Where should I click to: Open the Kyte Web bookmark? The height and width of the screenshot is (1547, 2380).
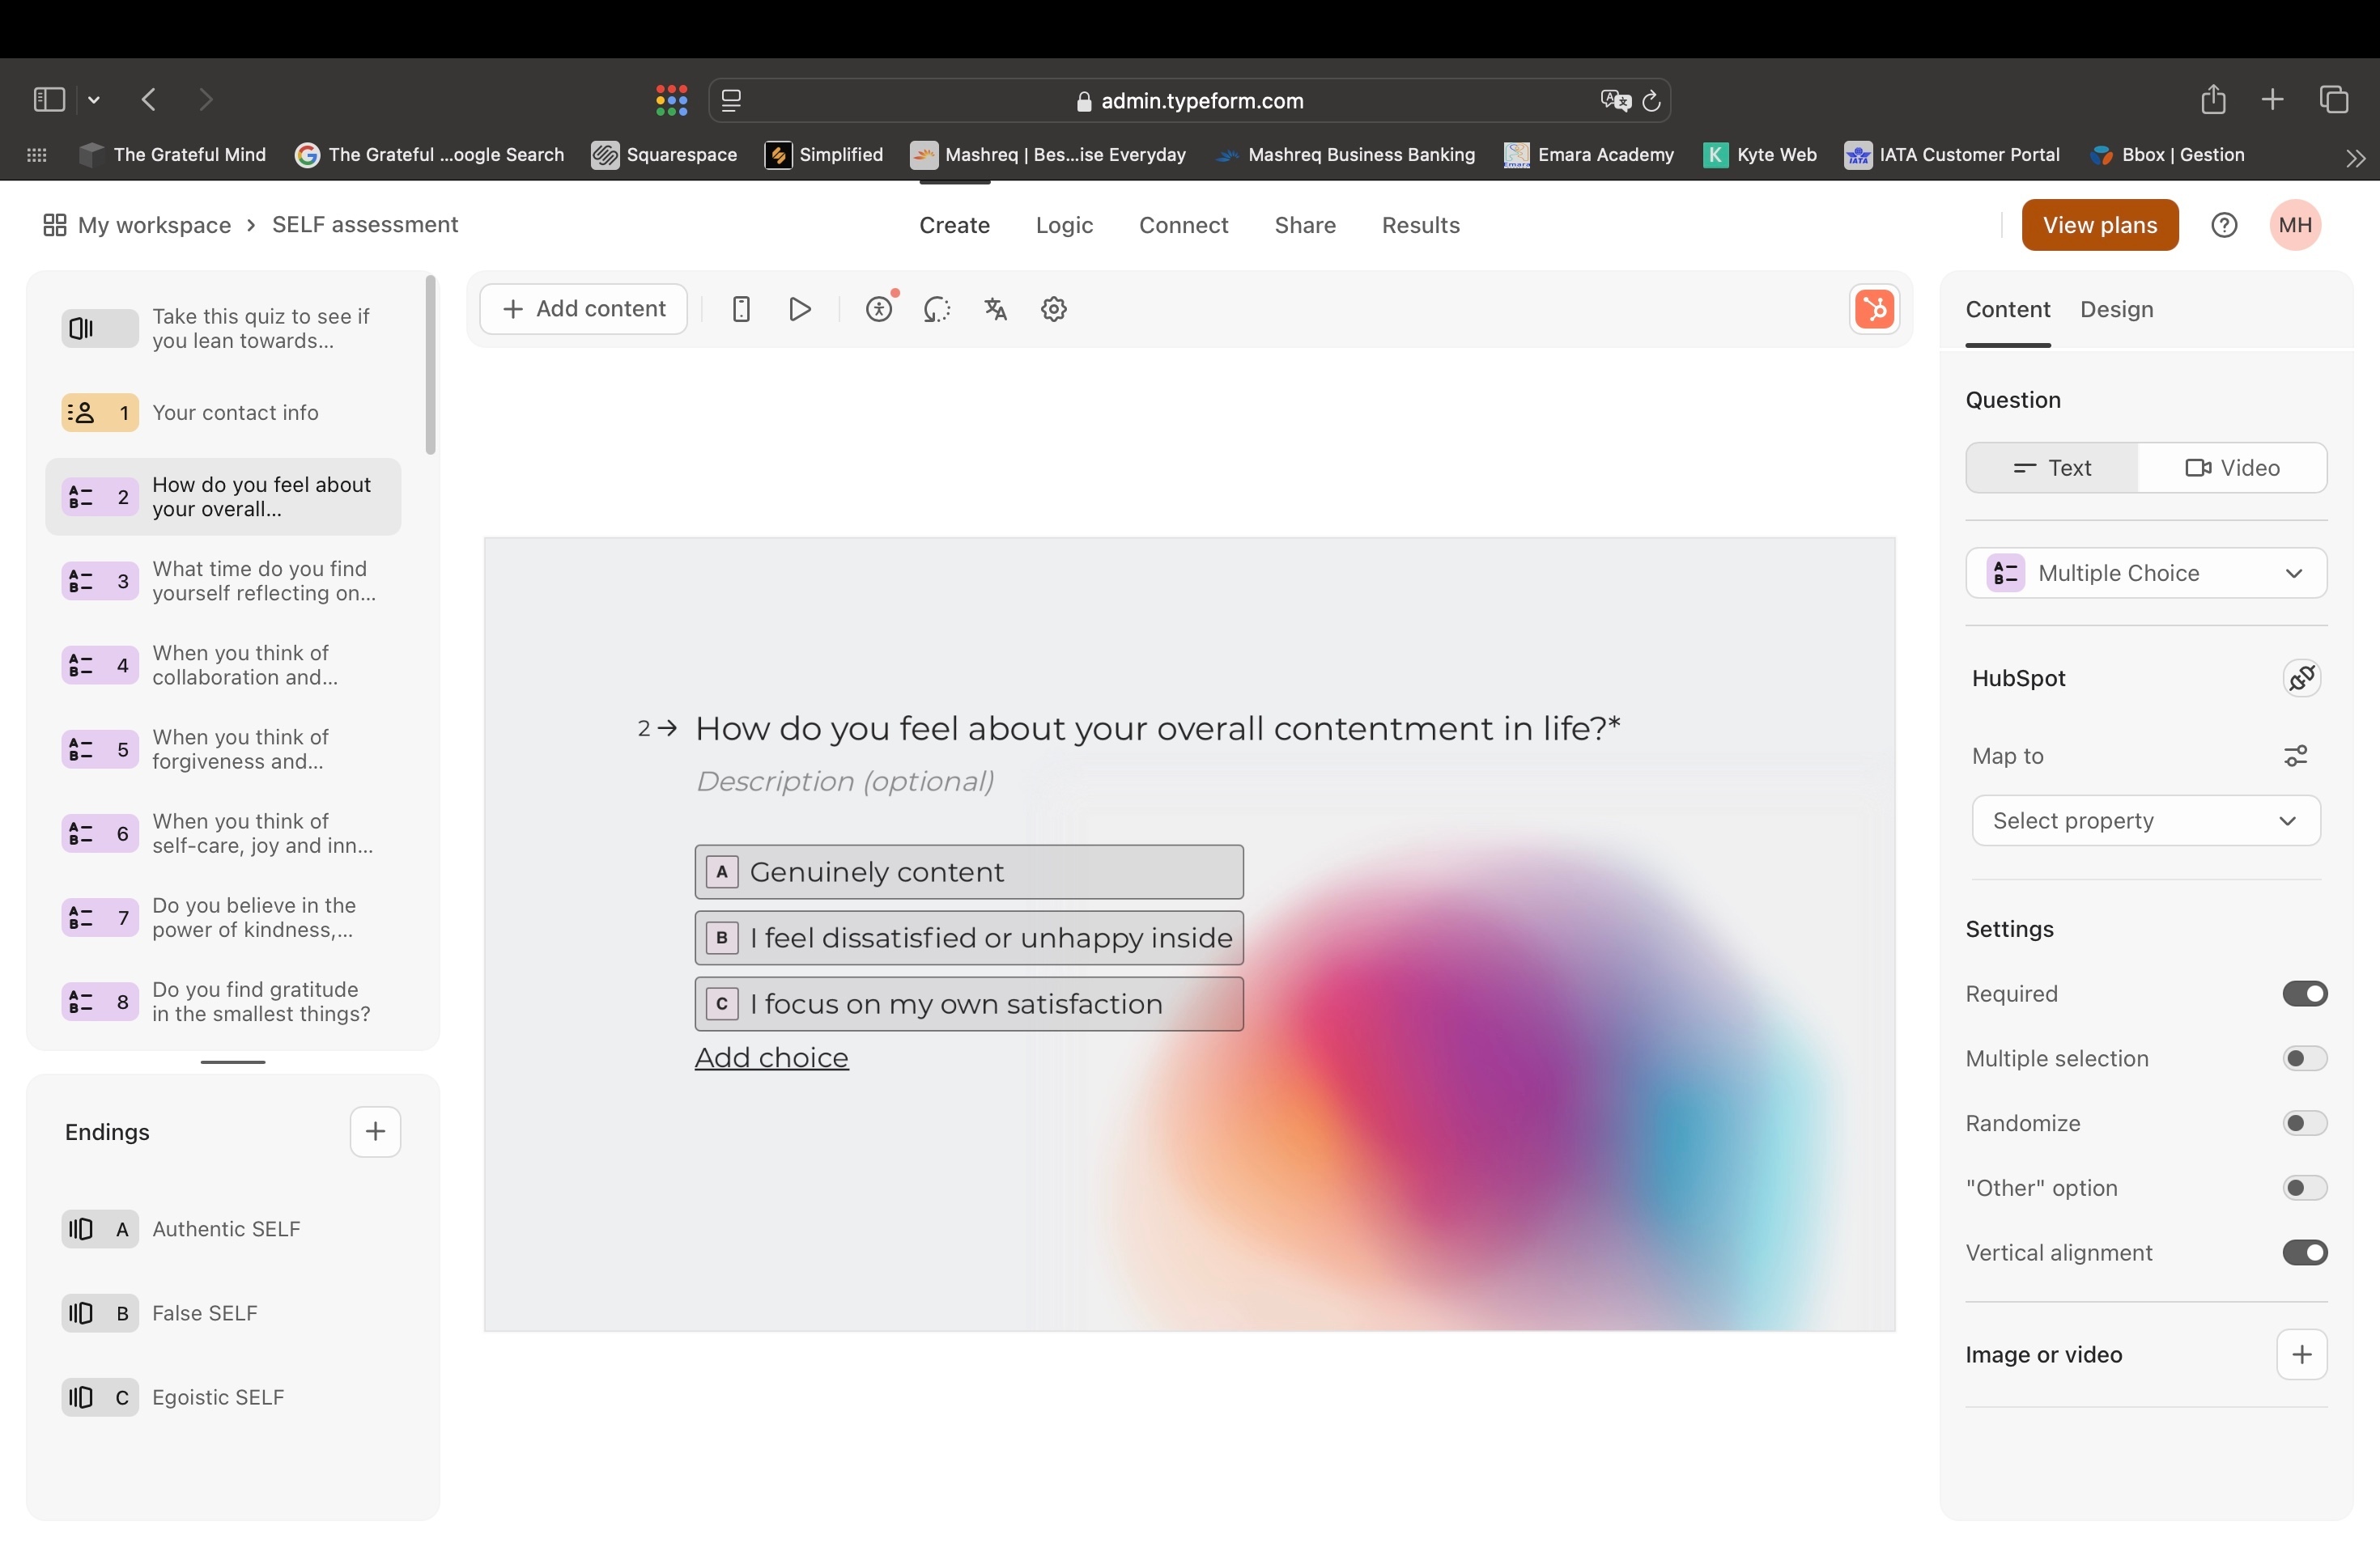pyautogui.click(x=1760, y=155)
